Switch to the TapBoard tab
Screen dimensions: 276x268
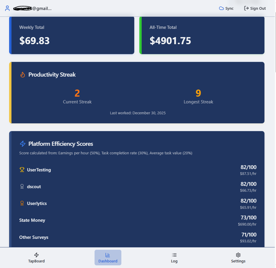click(37, 257)
